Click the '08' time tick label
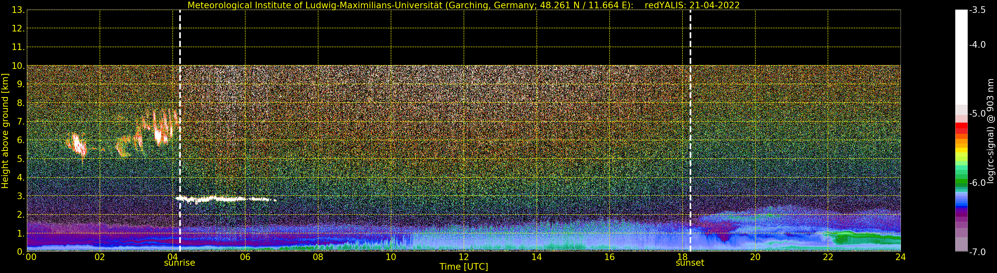Image resolution: width=997 pixels, height=273 pixels. [x=318, y=257]
